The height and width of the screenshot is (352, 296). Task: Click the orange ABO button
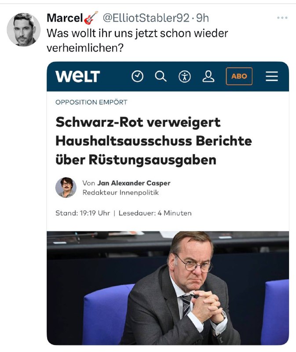[239, 76]
